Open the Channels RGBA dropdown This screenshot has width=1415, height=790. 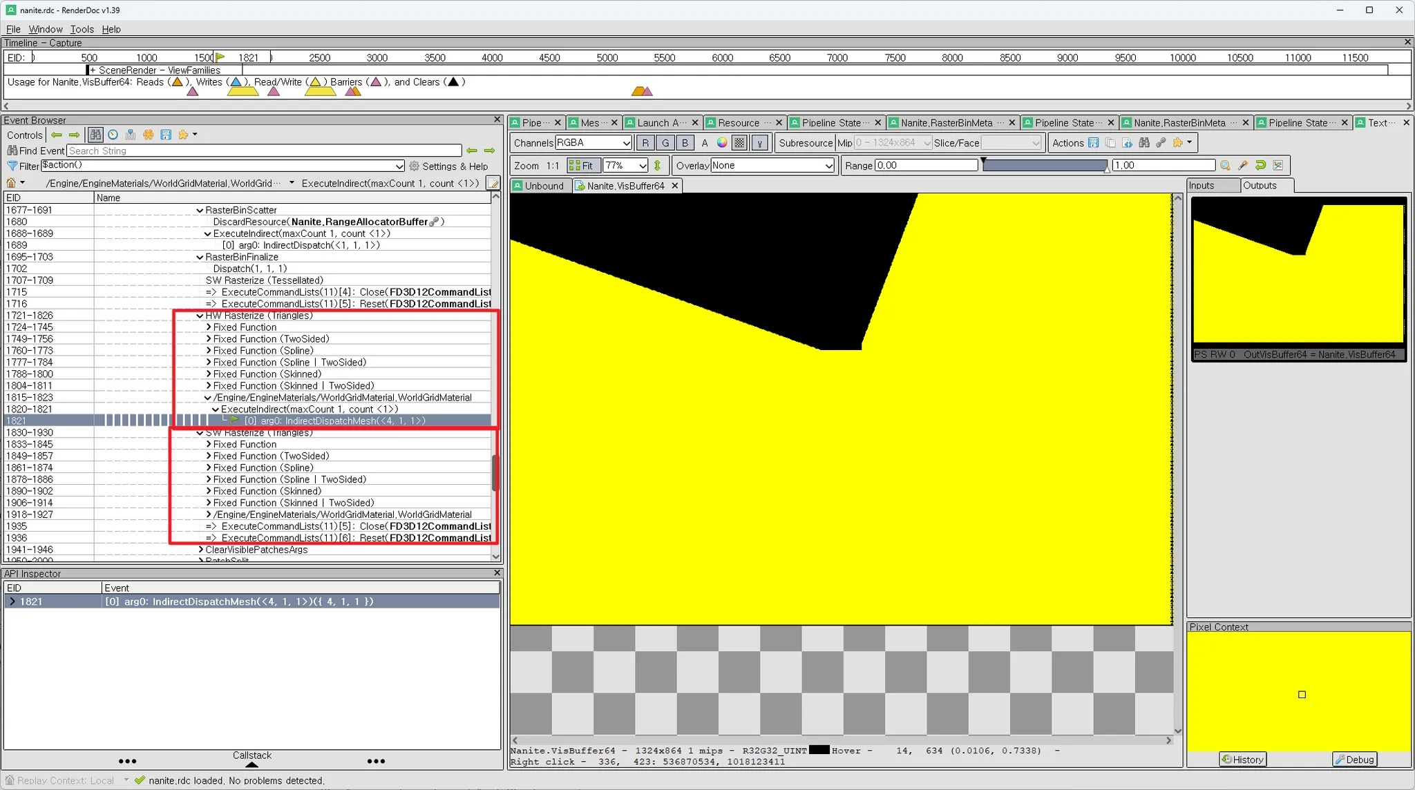coord(593,143)
